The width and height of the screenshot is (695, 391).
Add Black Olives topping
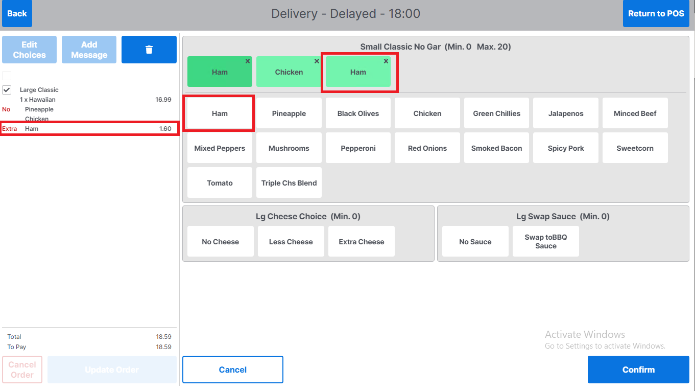pos(358,113)
